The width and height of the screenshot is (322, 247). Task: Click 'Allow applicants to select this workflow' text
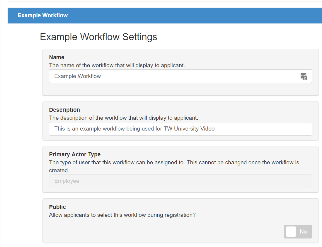coord(122,215)
